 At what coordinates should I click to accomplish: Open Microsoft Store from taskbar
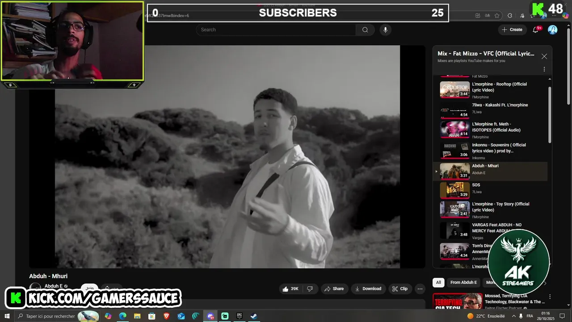coord(152,316)
